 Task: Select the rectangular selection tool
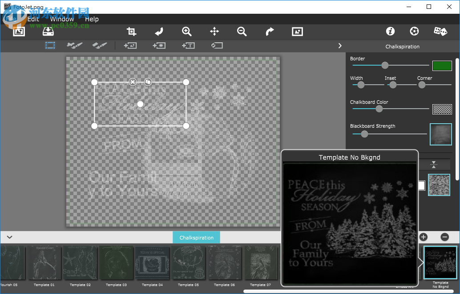pyautogui.click(x=50, y=45)
